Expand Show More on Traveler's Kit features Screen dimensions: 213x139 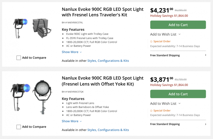pos(72,52)
